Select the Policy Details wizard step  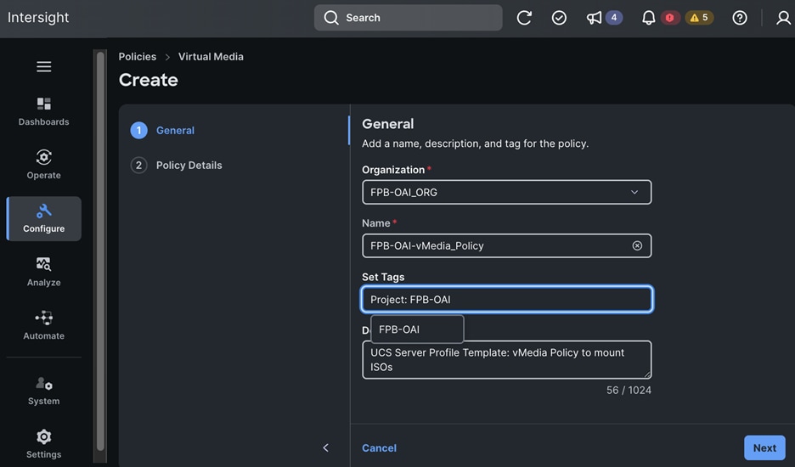(177, 166)
